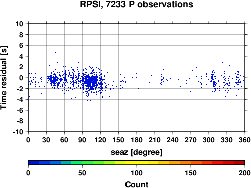This screenshot has width=251, height=188.
Task: Click y-axis tick label 0
Action: 21,78
